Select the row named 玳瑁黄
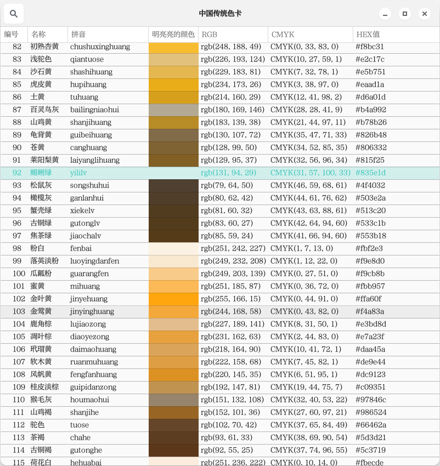The width and height of the screenshot is (440, 466). click(x=220, y=350)
